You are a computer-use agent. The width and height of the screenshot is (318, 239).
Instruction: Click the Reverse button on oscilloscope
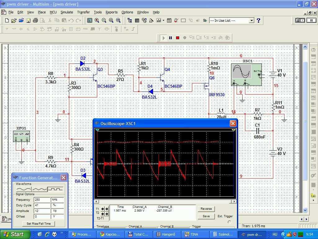pos(206,209)
